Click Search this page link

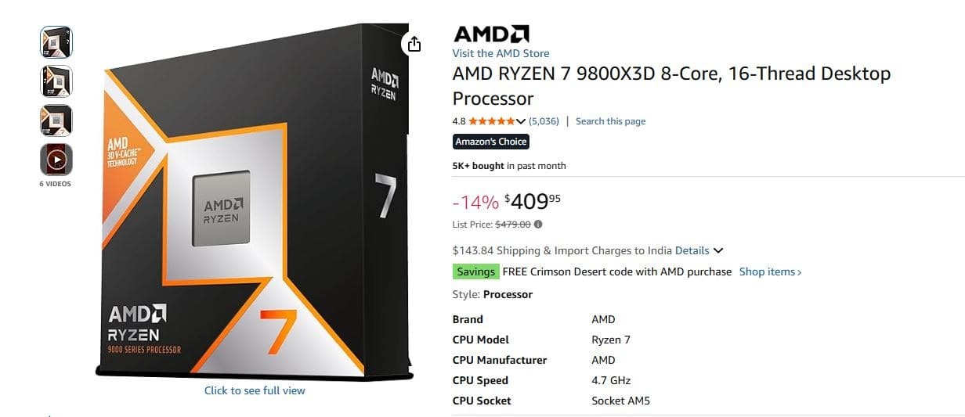(x=610, y=121)
